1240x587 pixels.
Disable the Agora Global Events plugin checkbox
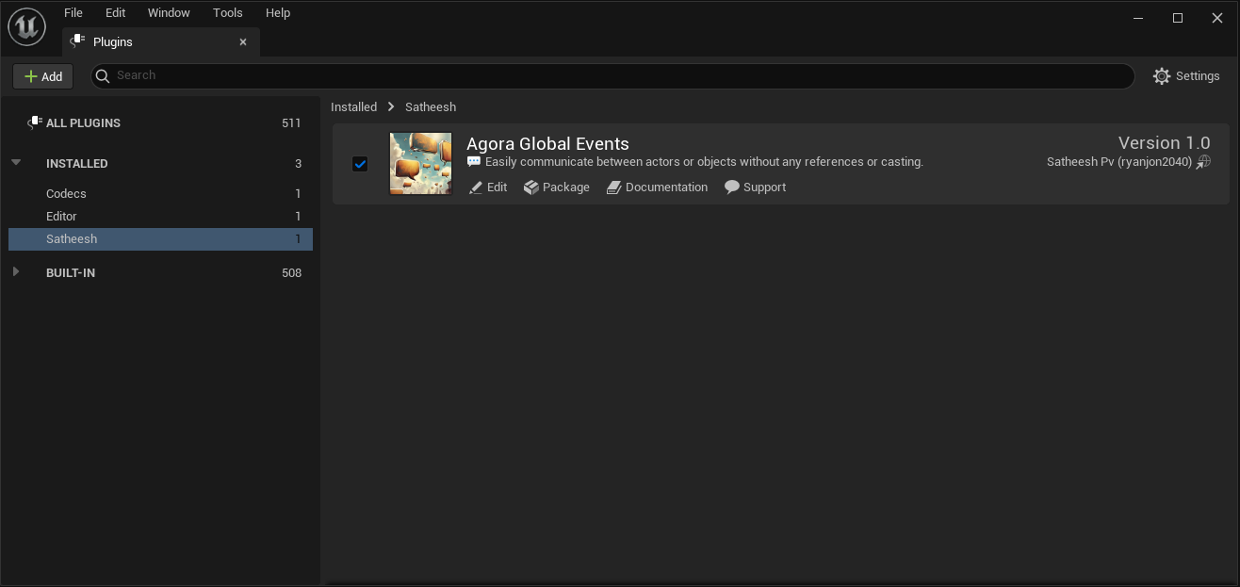click(360, 164)
